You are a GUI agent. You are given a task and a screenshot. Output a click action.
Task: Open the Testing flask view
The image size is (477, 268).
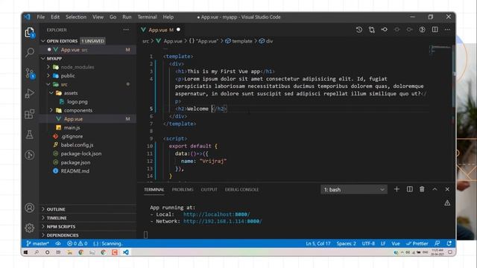coord(30,134)
